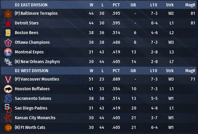Click the Sacramento Solons logo icon

pos(8,99)
